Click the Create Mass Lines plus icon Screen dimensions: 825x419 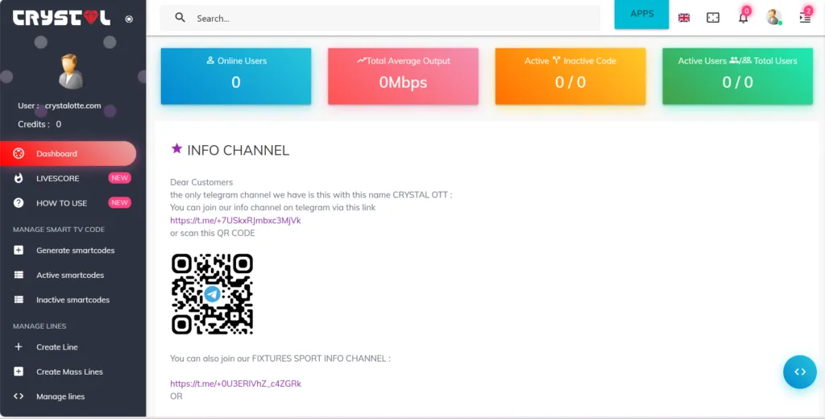coord(19,371)
